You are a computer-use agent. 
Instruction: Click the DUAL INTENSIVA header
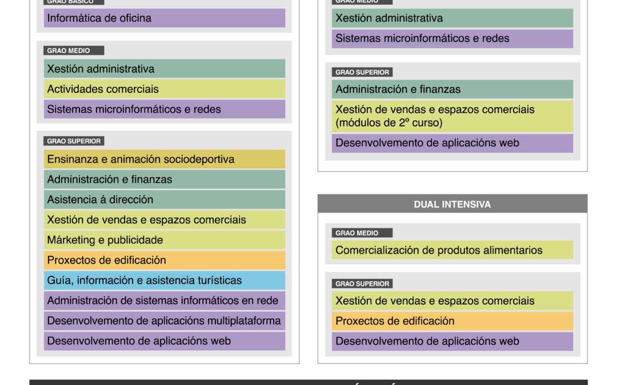coord(452,204)
